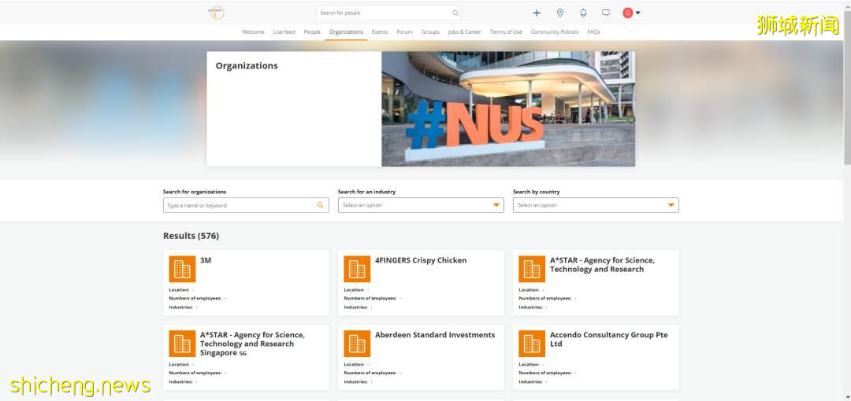
Task: Open the messages chat icon
Action: [x=606, y=13]
